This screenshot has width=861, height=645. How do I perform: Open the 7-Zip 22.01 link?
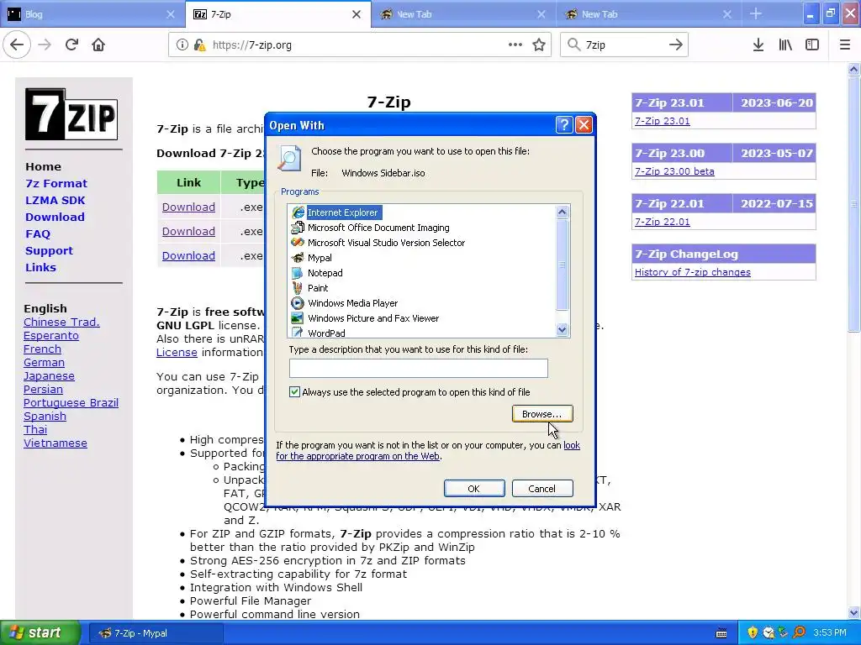663,222
